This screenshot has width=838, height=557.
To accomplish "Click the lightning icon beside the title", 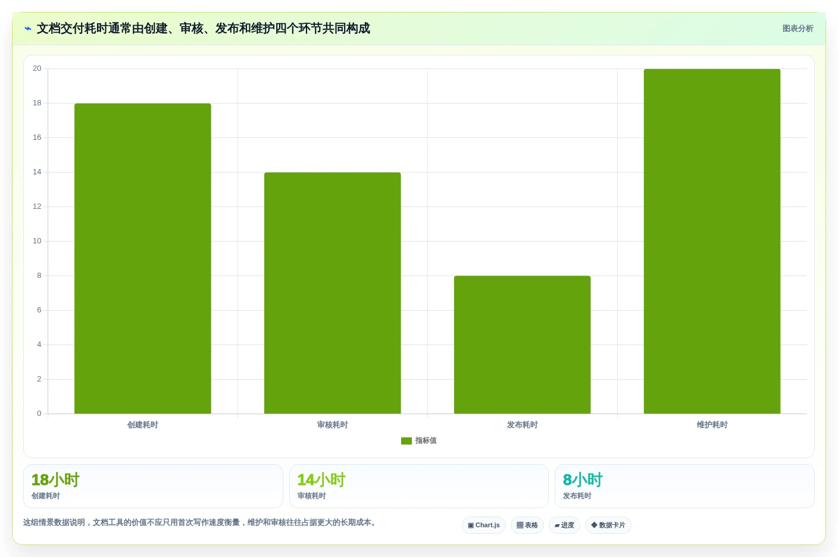I will pyautogui.click(x=28, y=29).
